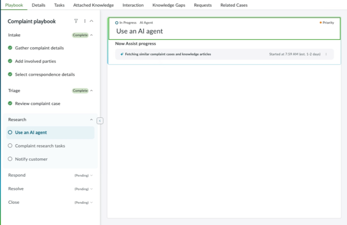
Task: Click the Respond stage label
Action: pos(17,175)
